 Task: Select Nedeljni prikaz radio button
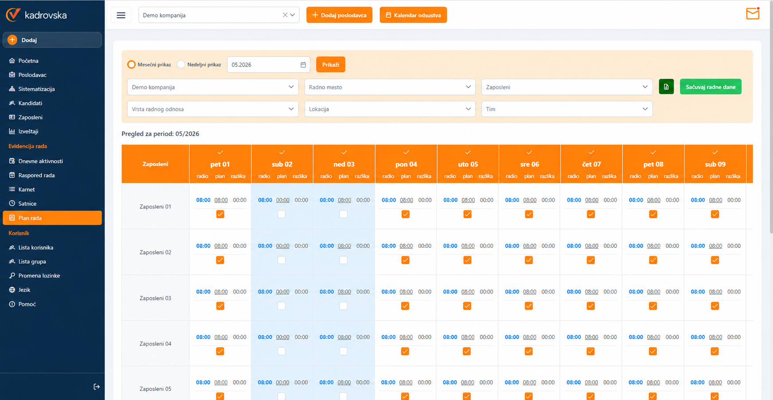(x=181, y=65)
